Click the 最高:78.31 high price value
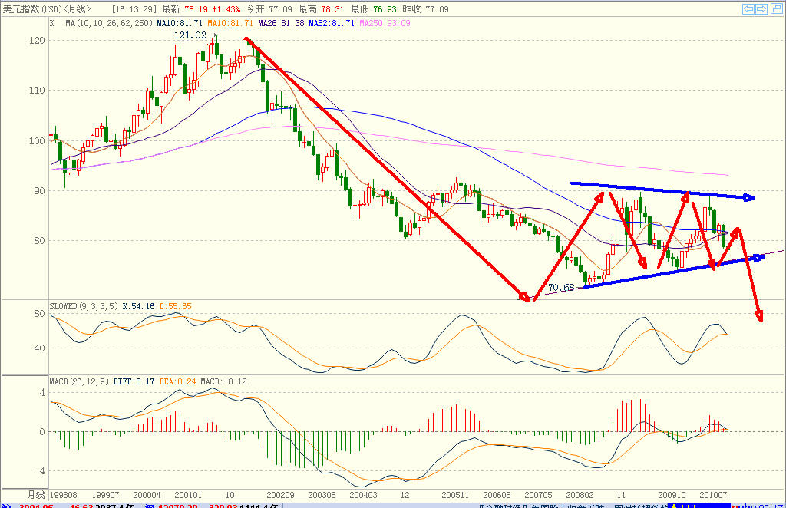This screenshot has width=786, height=508. pyautogui.click(x=321, y=9)
